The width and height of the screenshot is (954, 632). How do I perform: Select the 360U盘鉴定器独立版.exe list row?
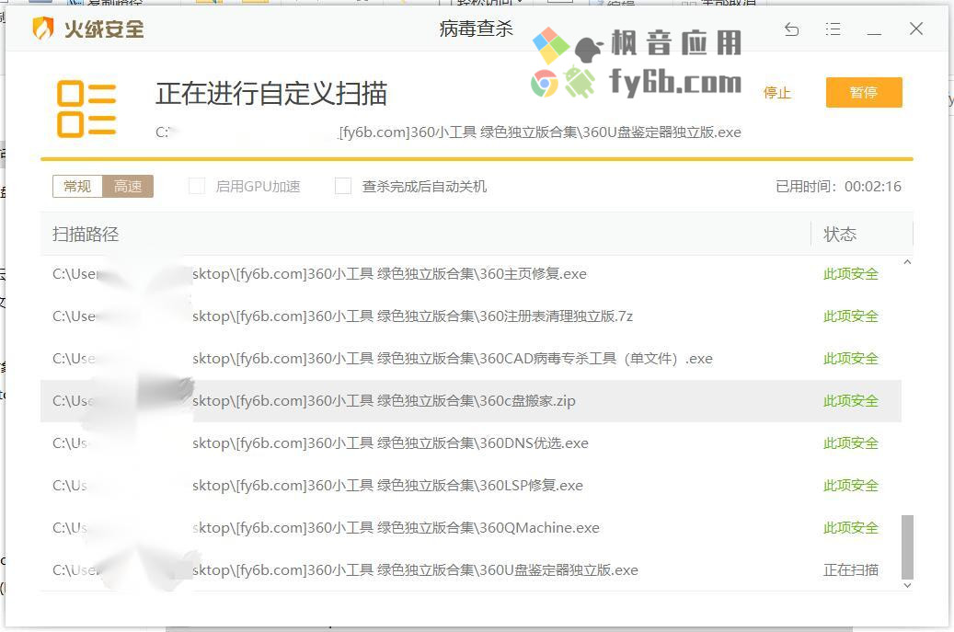471,570
